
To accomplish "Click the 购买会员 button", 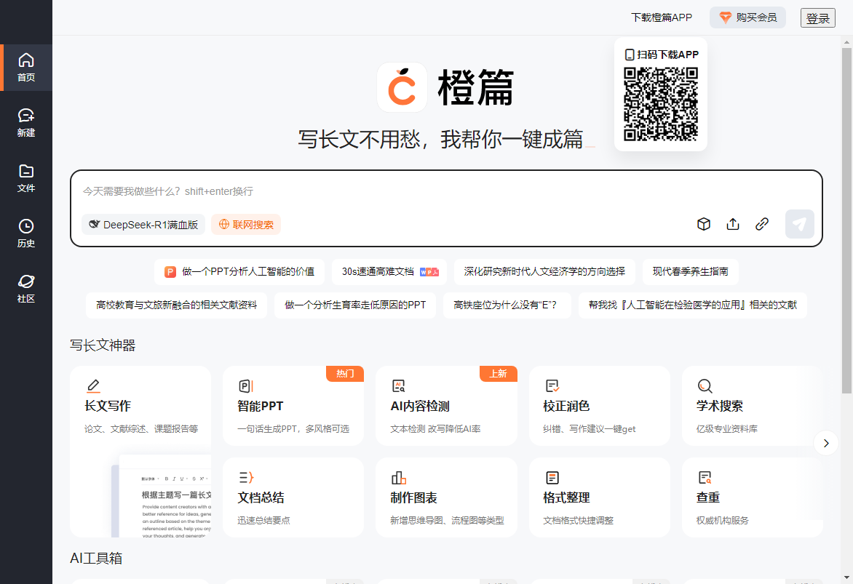I will click(x=747, y=17).
